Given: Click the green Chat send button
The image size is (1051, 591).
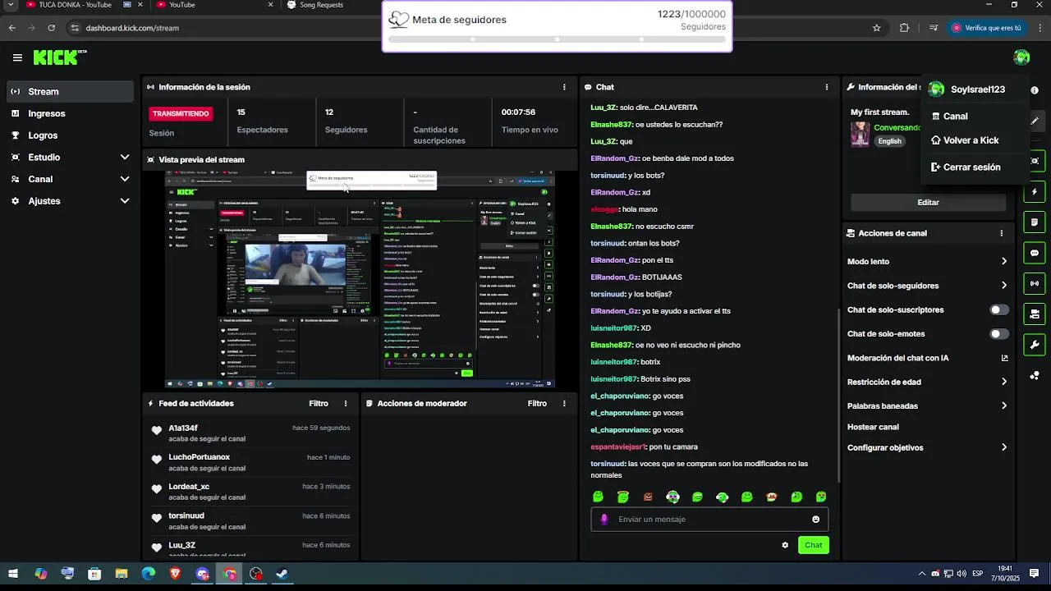Looking at the screenshot, I should coord(813,545).
